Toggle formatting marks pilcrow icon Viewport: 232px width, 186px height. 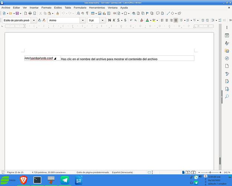(87, 13)
